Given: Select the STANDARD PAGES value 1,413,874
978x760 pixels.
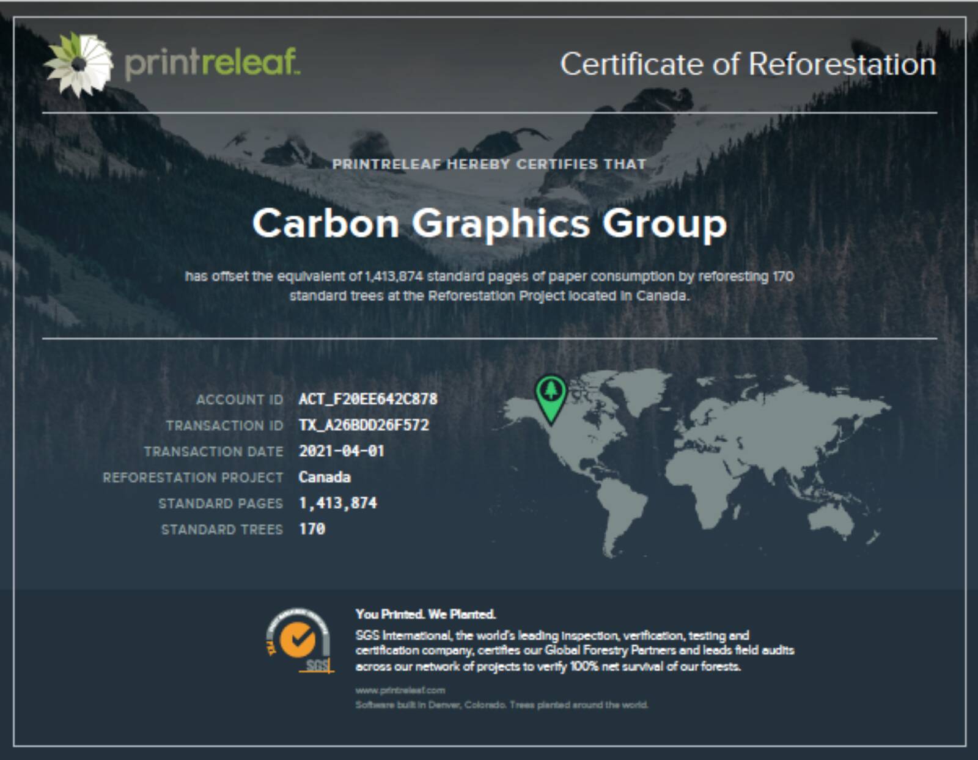Looking at the screenshot, I should point(339,504).
